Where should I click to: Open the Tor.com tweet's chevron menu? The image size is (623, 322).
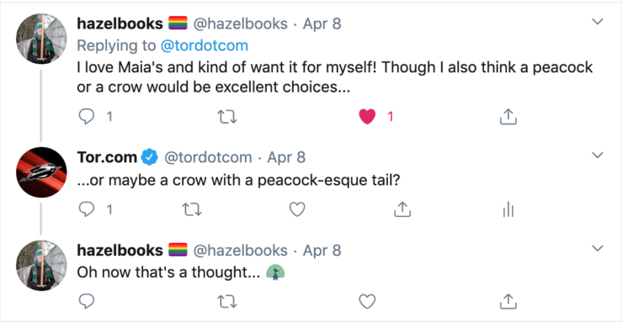[598, 155]
